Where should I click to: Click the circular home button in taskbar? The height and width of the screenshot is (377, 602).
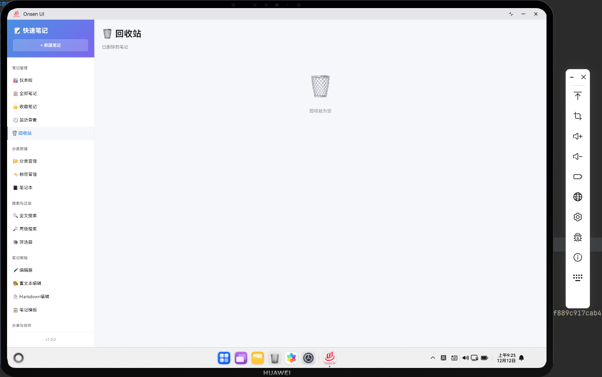pos(19,358)
